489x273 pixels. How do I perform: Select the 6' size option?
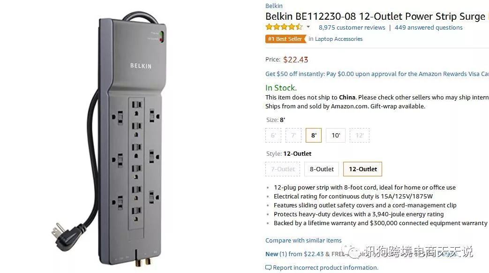click(273, 136)
